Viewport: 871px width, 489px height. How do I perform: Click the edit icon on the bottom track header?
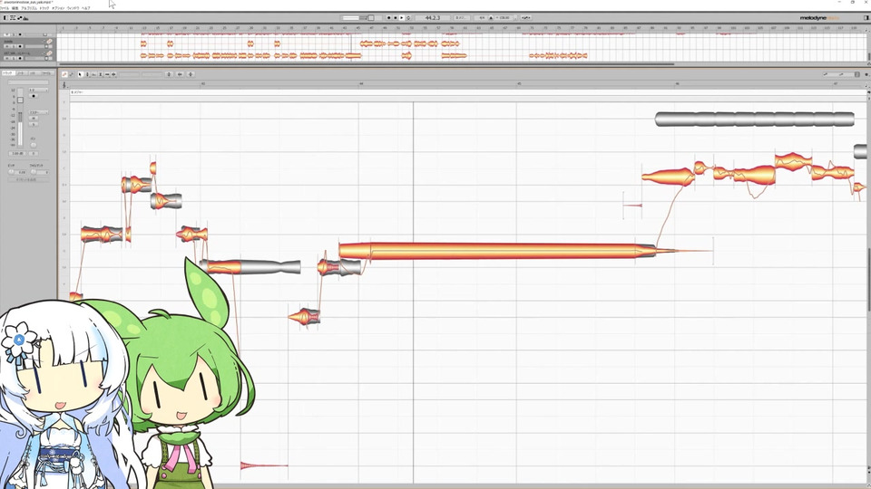[49, 53]
